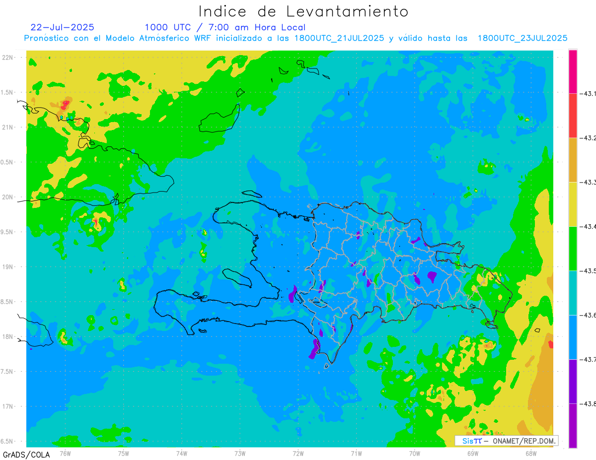Click the latitude label '17N'
This screenshot has height=460, width=596.
[x=8, y=406]
